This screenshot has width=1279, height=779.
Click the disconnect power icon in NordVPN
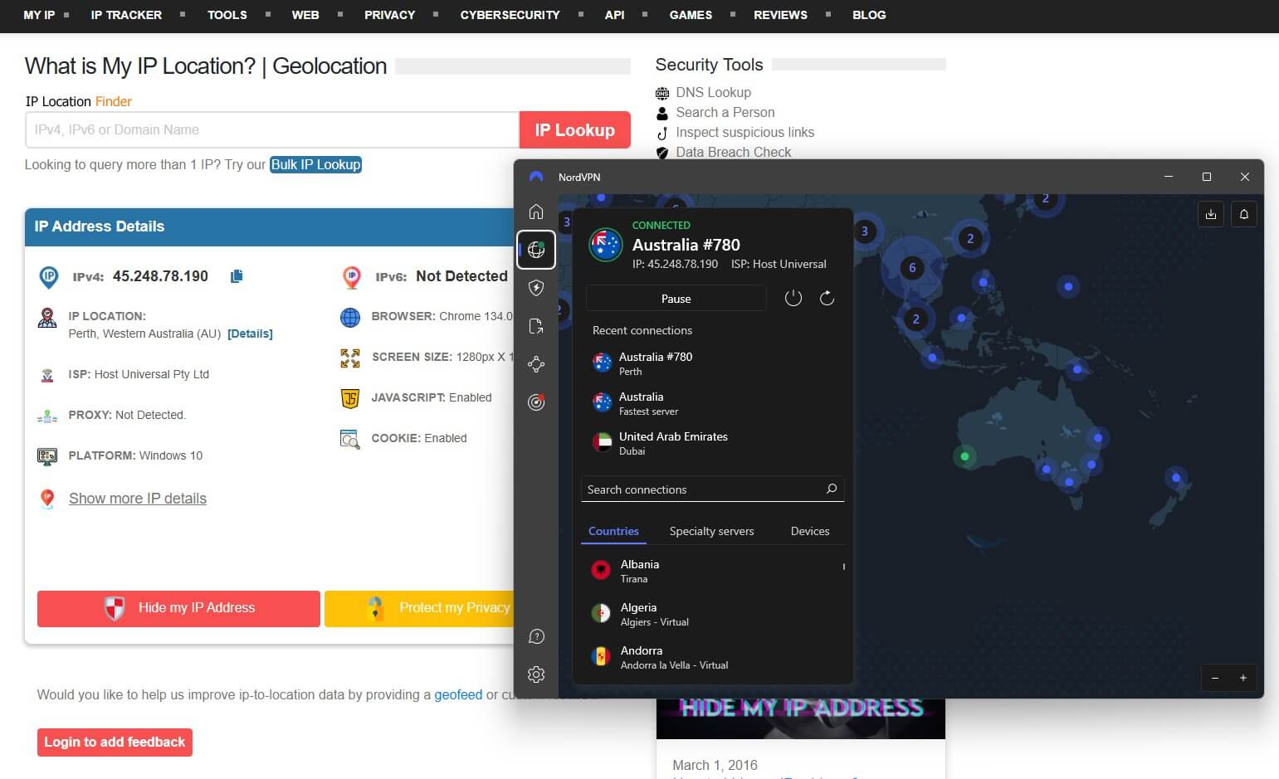coord(793,298)
